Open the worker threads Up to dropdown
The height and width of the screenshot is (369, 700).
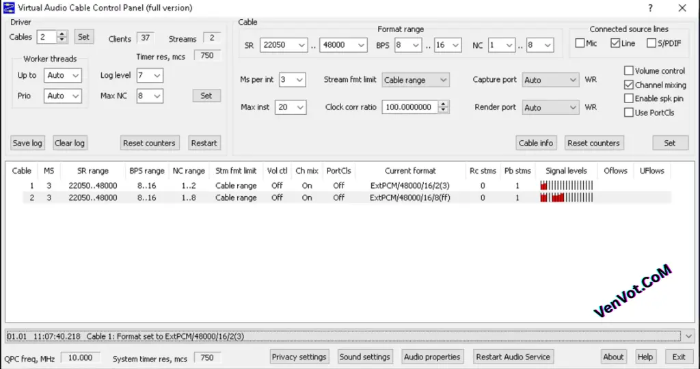click(63, 75)
